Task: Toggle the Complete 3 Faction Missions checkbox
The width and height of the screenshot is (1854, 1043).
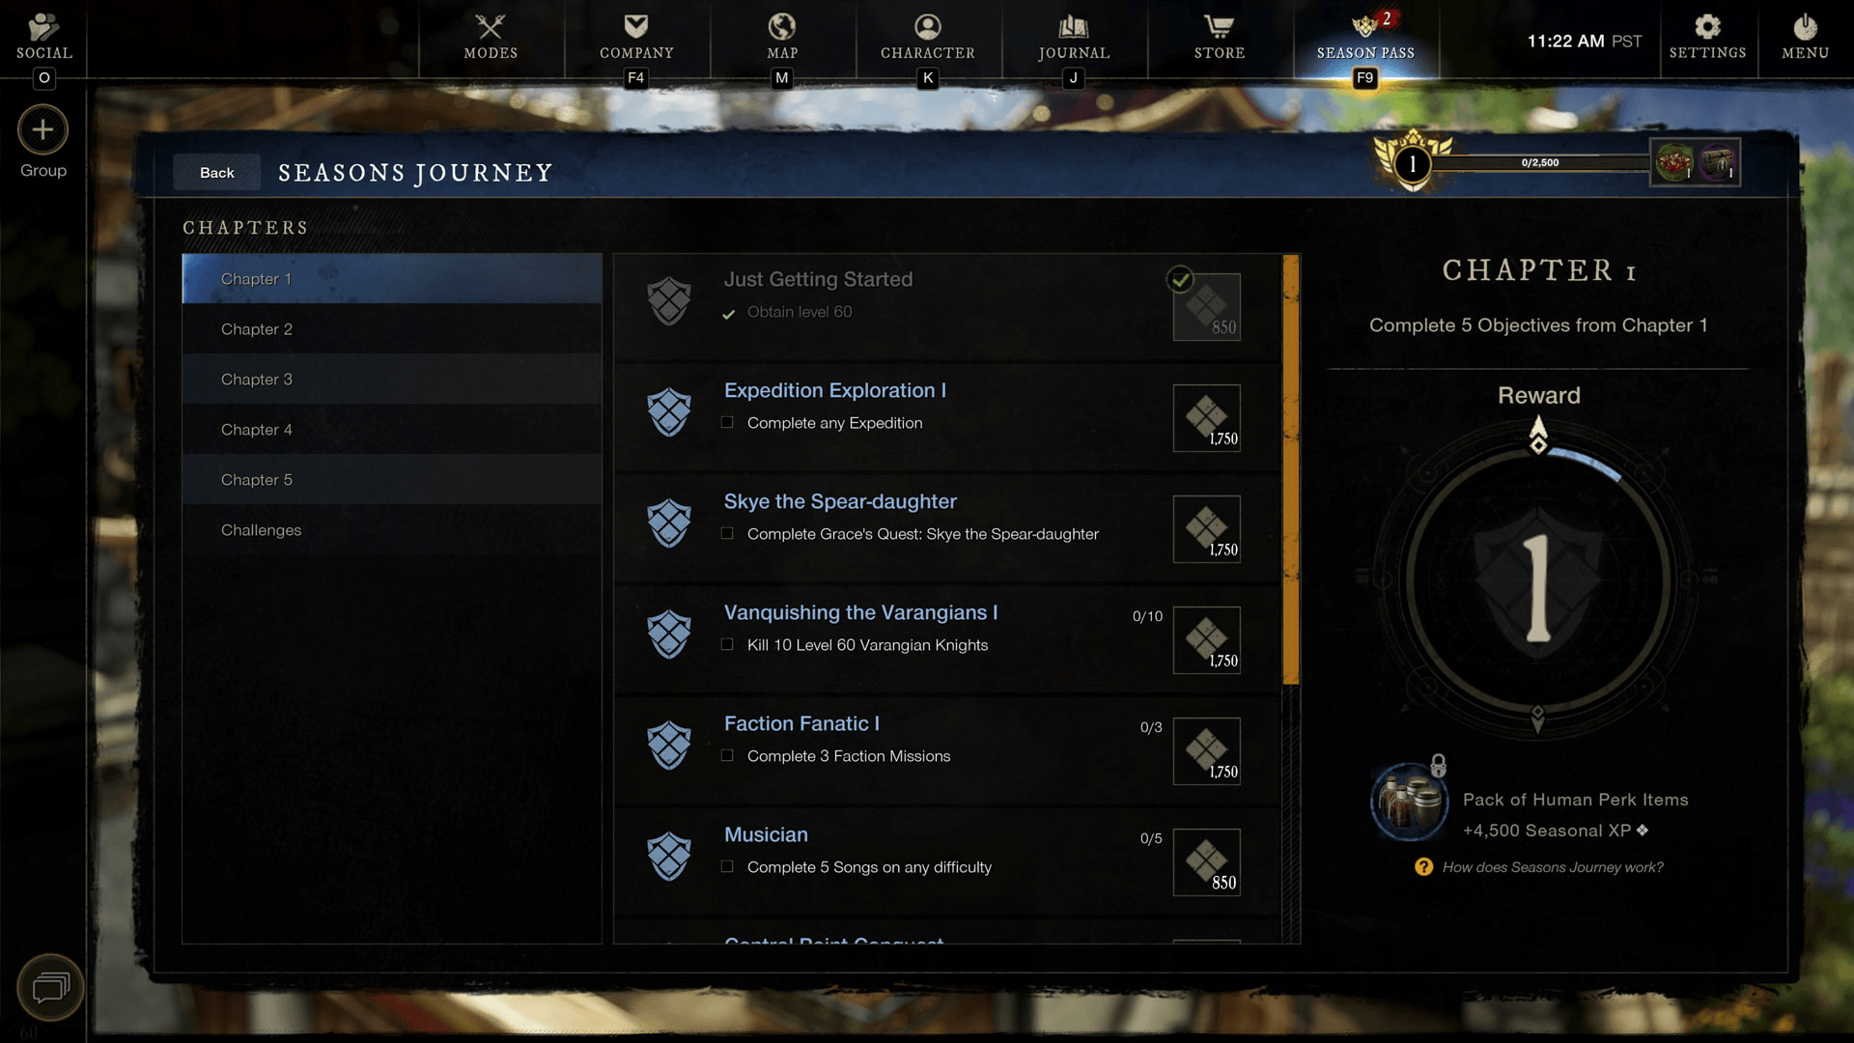Action: coord(727,755)
